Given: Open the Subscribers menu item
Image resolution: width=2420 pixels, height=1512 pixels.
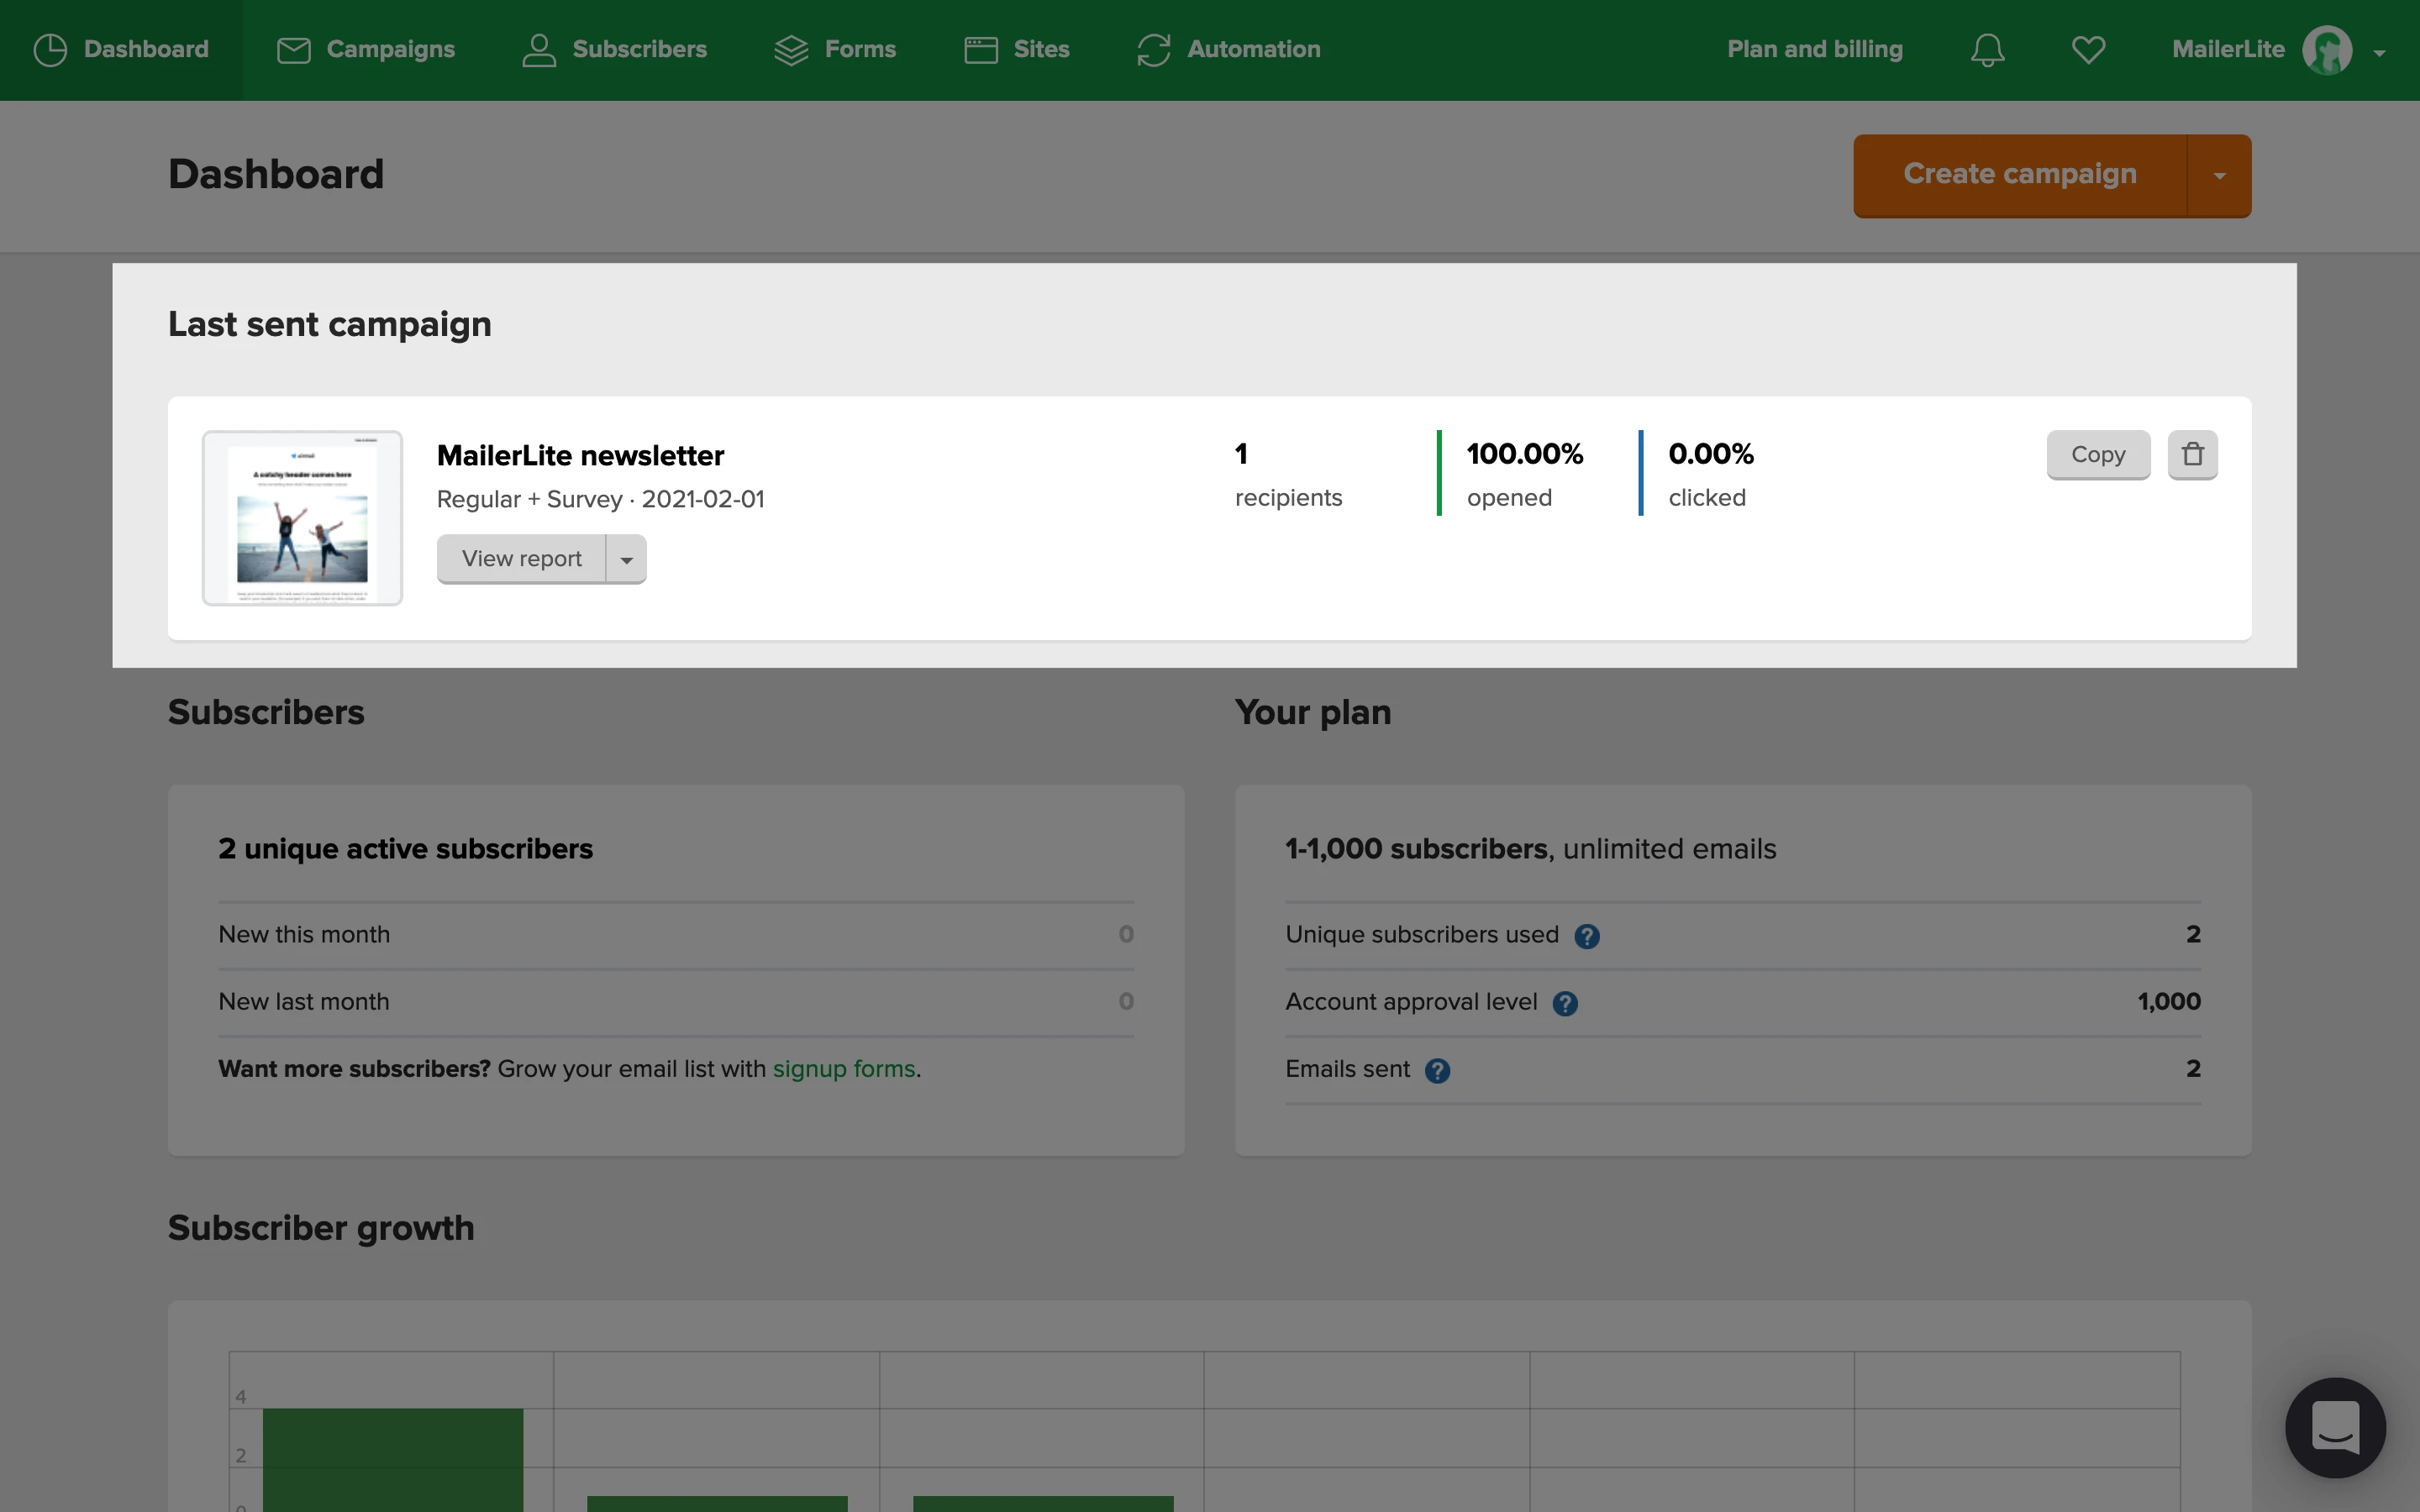Looking at the screenshot, I should [x=614, y=50].
